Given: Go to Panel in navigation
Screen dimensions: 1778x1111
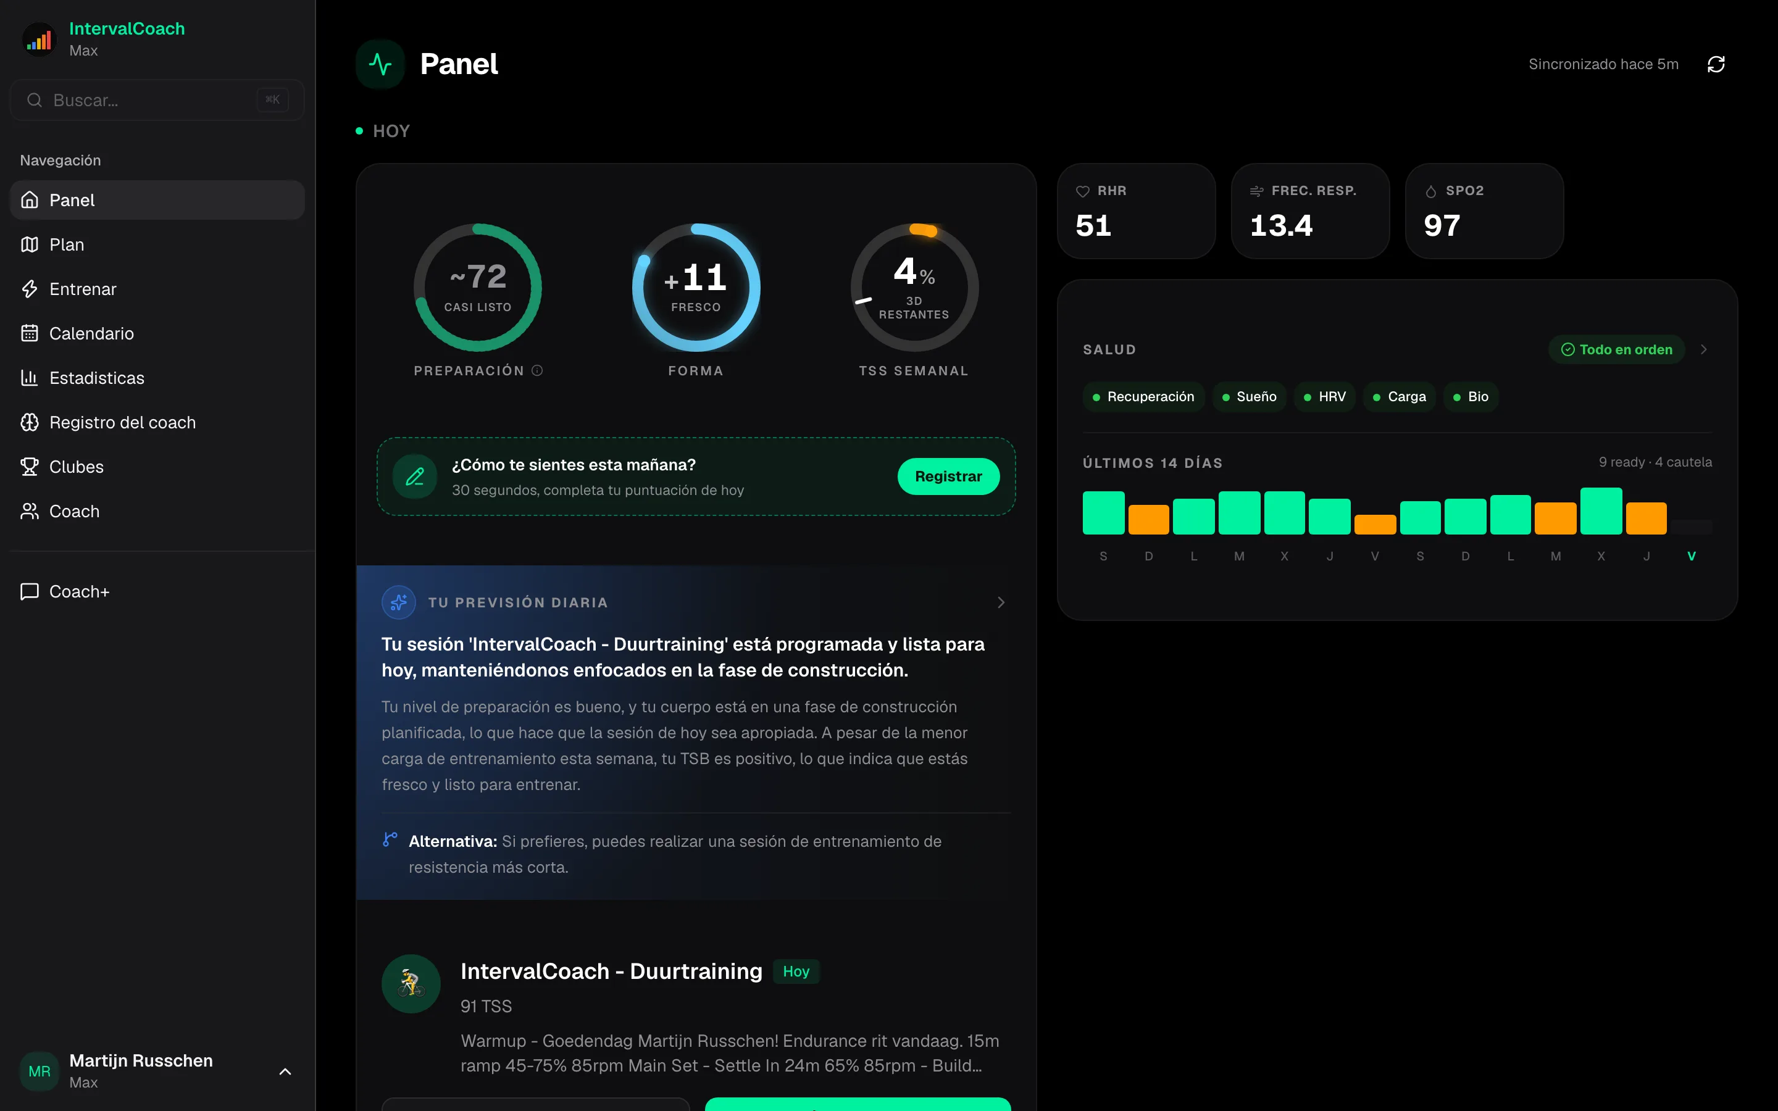Looking at the screenshot, I should coord(157,200).
